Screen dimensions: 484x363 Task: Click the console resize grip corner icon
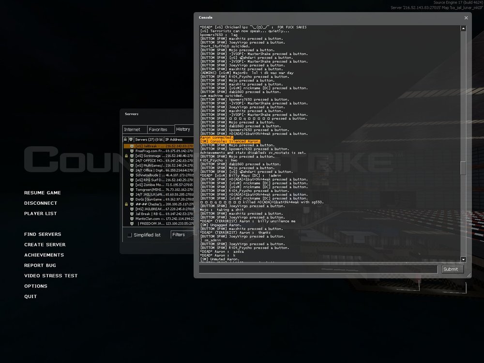tap(469, 275)
